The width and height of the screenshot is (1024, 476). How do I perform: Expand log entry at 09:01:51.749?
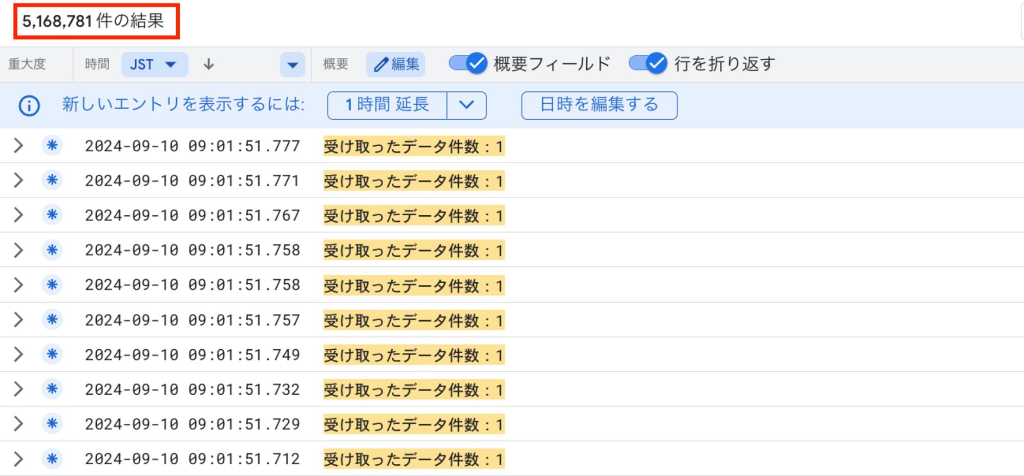pyautogui.click(x=18, y=355)
